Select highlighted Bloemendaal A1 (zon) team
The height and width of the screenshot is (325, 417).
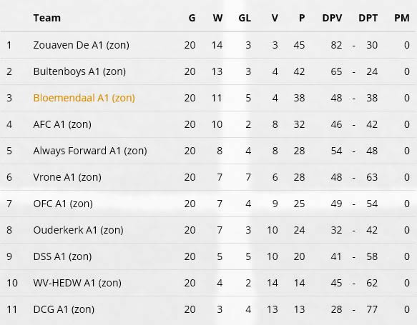(x=84, y=98)
